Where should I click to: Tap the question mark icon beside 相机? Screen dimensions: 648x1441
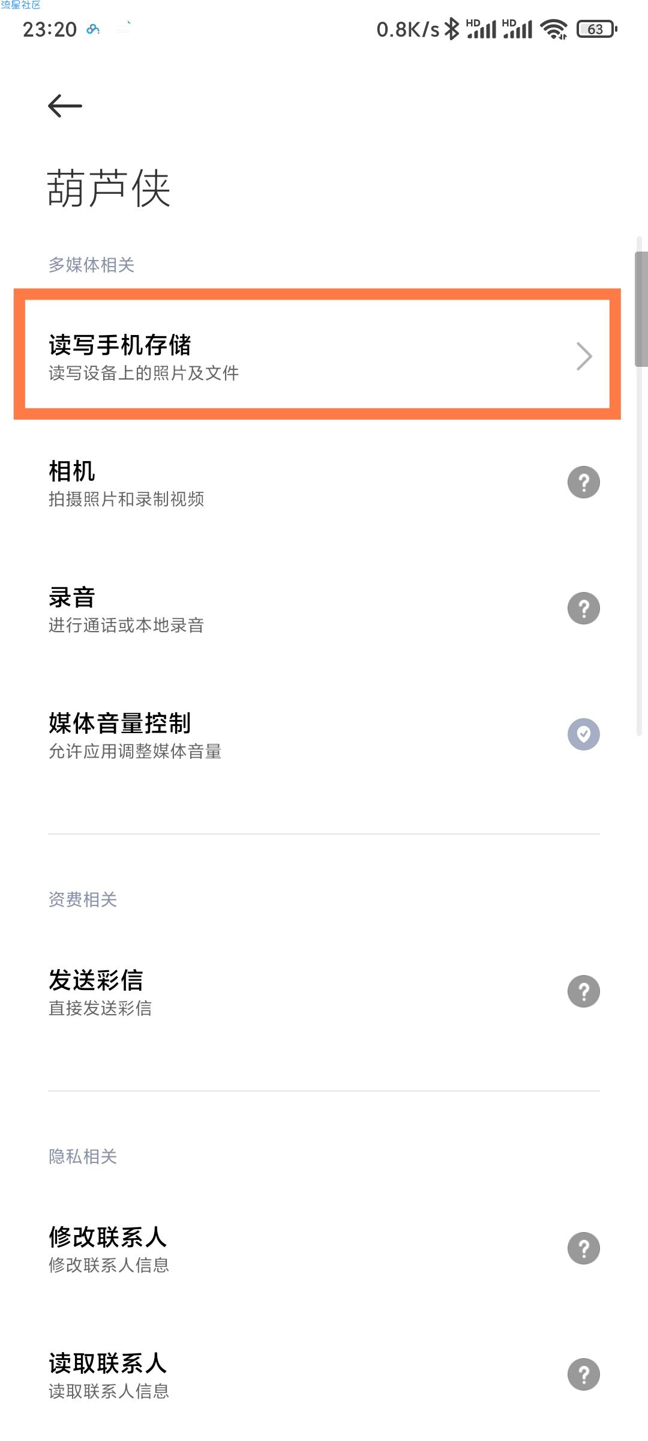tap(584, 482)
